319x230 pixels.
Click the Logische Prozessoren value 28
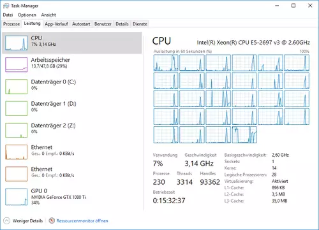[x=274, y=175]
